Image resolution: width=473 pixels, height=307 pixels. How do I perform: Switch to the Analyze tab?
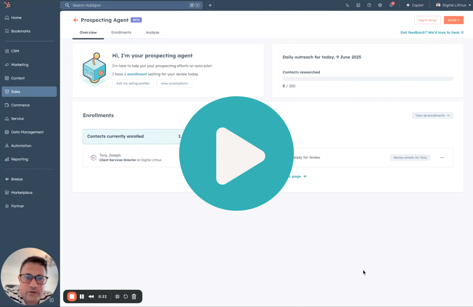tap(152, 32)
